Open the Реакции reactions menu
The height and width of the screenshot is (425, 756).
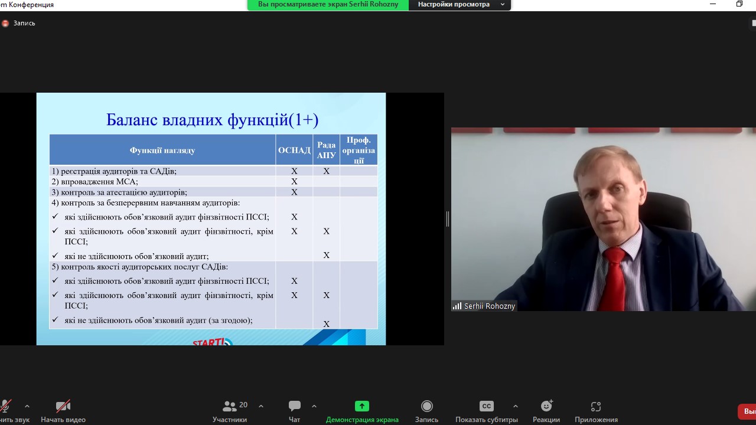(546, 411)
